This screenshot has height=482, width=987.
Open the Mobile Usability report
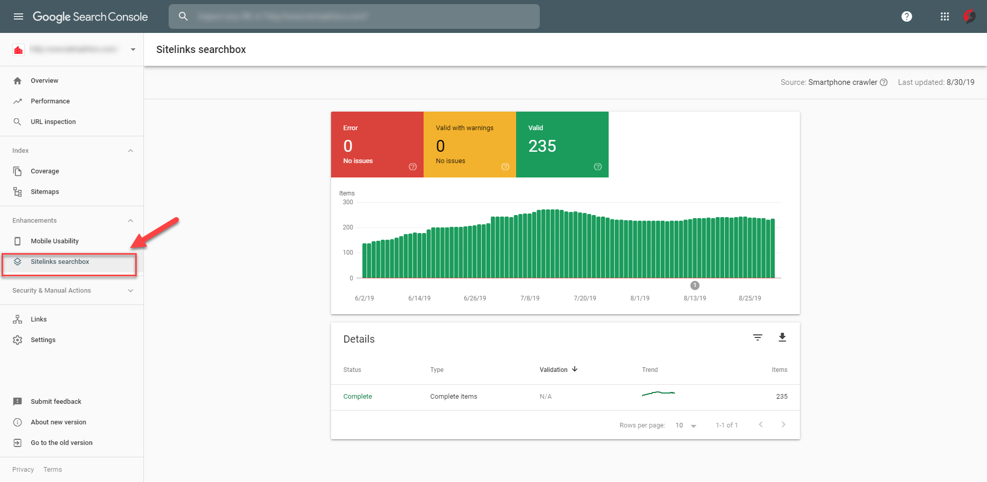(54, 241)
